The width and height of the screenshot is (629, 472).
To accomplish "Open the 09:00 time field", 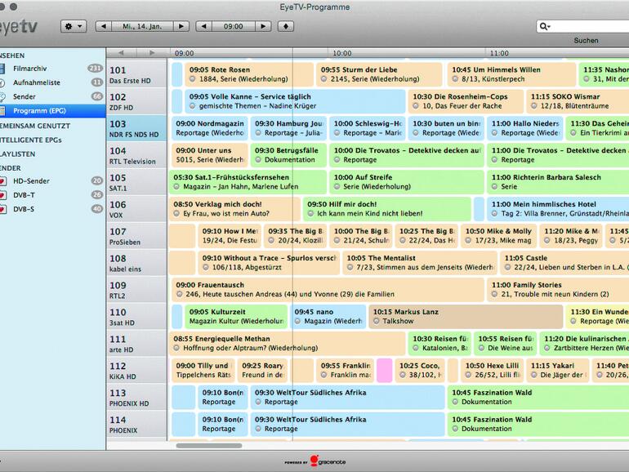I will 234,26.
